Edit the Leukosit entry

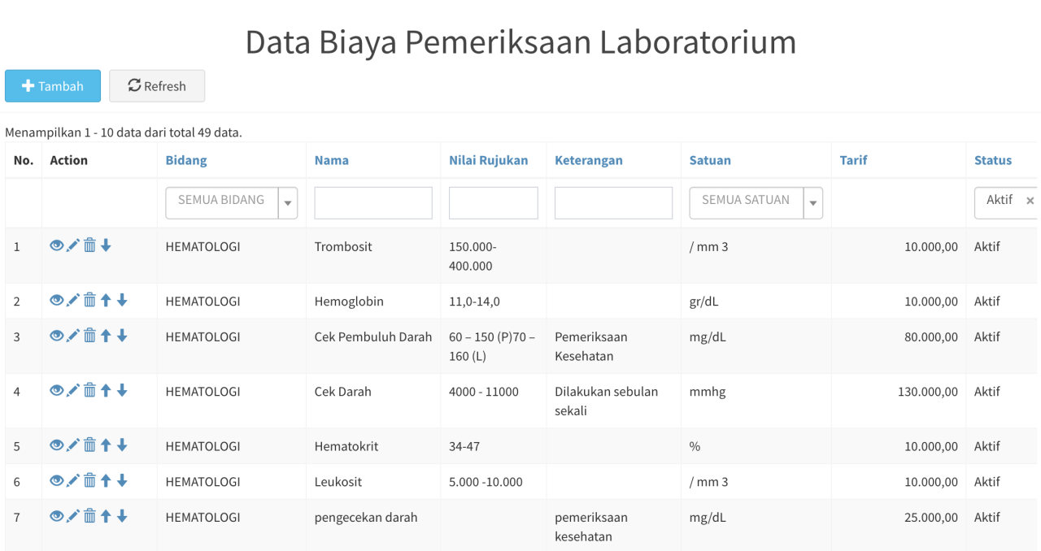(73, 480)
